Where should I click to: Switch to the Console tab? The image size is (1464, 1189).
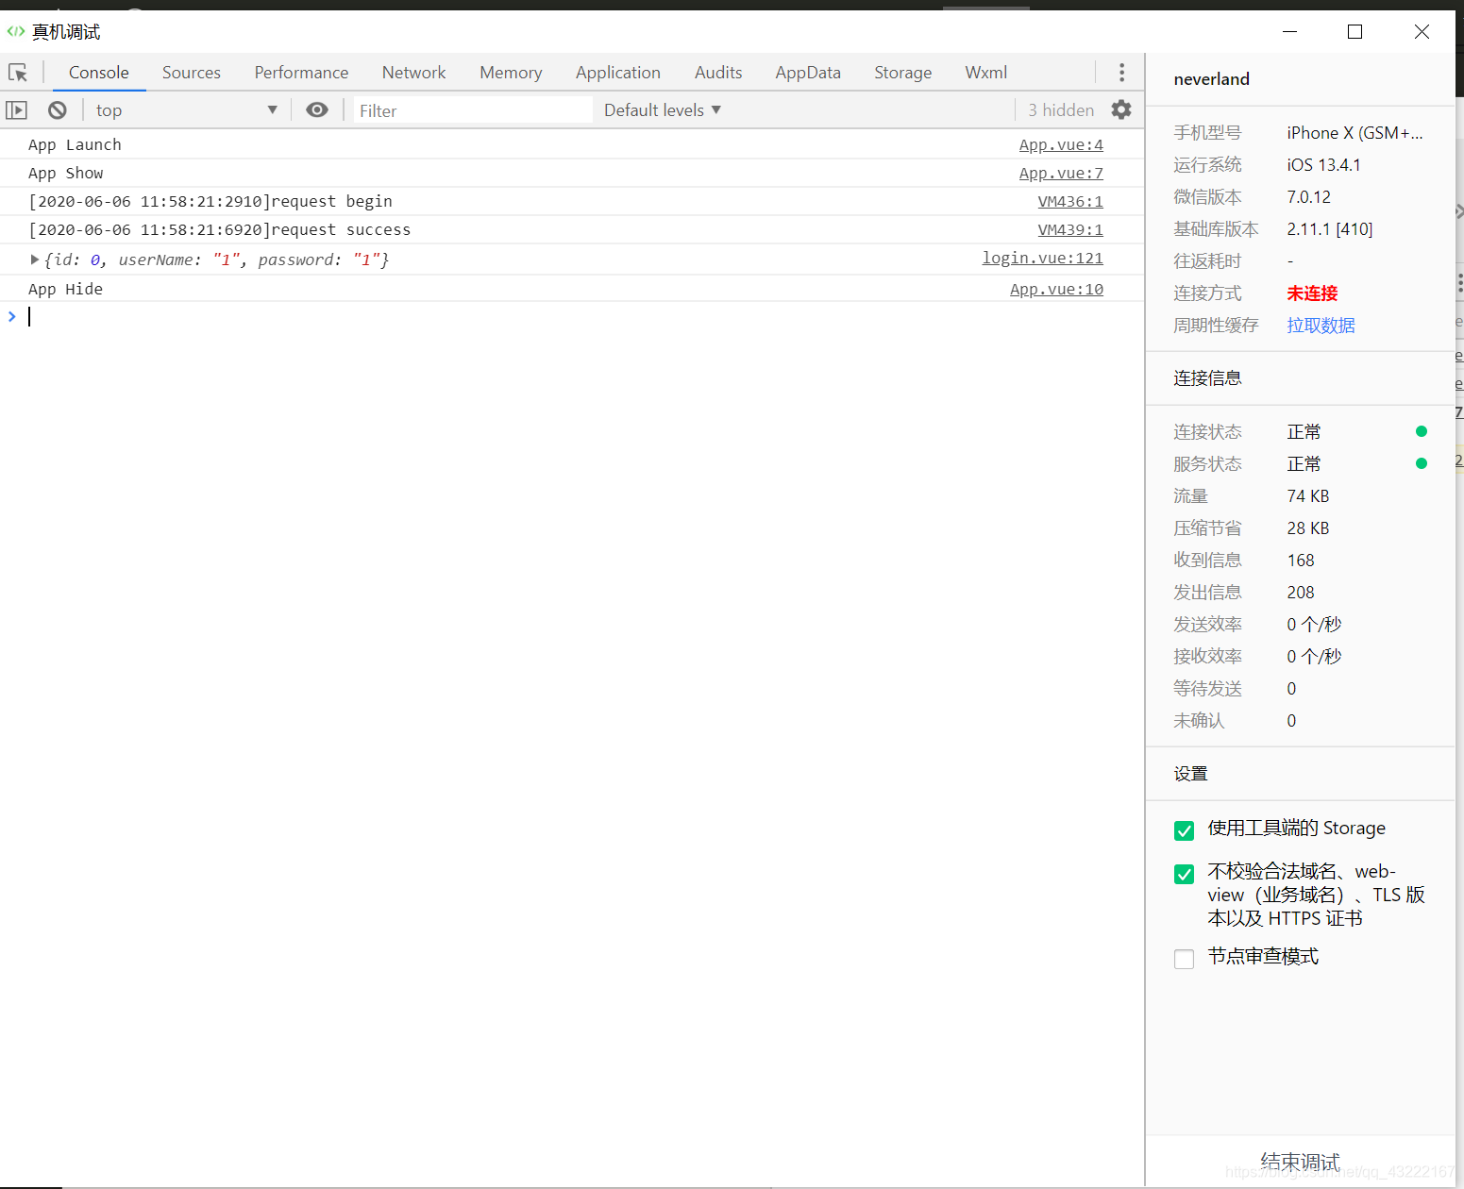(x=99, y=73)
